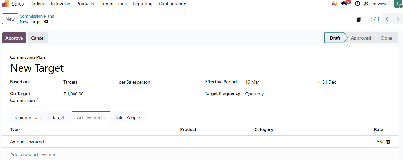
Task: Click the 1 / 1 pager counter
Action: (374, 19)
